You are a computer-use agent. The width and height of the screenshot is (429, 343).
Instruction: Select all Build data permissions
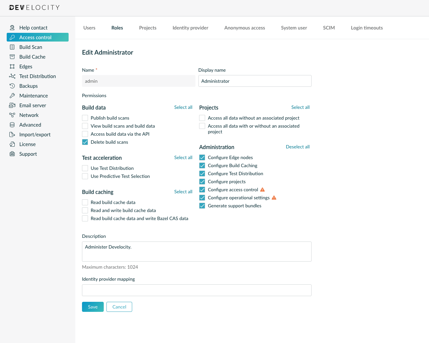click(x=183, y=107)
